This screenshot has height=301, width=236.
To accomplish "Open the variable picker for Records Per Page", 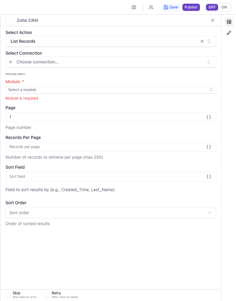I will pos(209,147).
